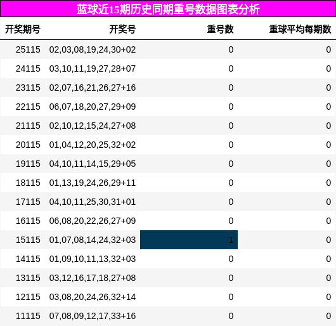Select period number 14115
The width and height of the screenshot is (336, 326).
point(28,259)
